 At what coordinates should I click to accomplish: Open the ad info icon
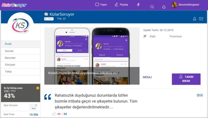[x=198, y=95]
